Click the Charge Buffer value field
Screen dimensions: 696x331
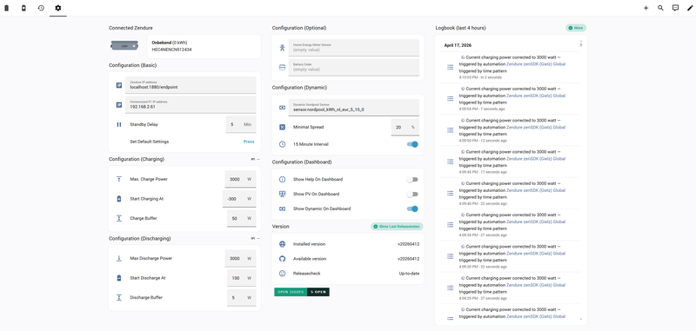pos(242,218)
